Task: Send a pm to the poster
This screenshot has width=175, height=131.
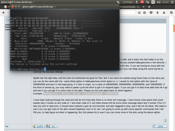Action: [52, 127]
